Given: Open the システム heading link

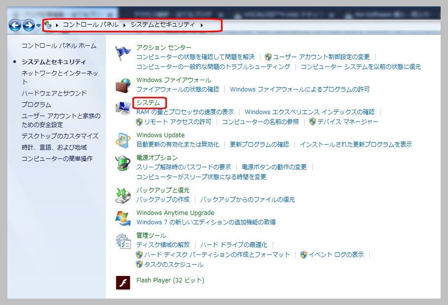Looking at the screenshot, I should [148, 103].
